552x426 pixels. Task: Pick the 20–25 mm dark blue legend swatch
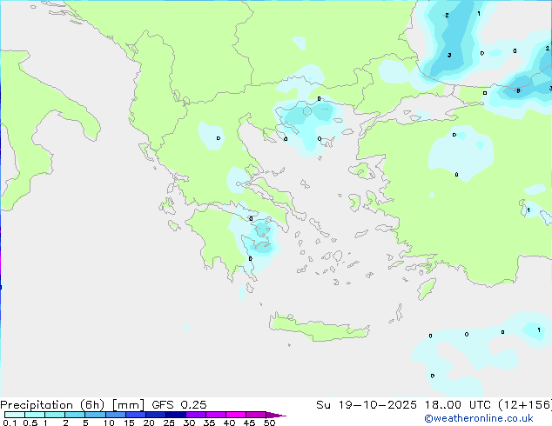[155, 415]
